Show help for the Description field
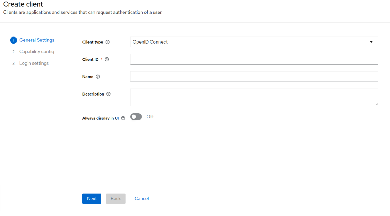 108,94
